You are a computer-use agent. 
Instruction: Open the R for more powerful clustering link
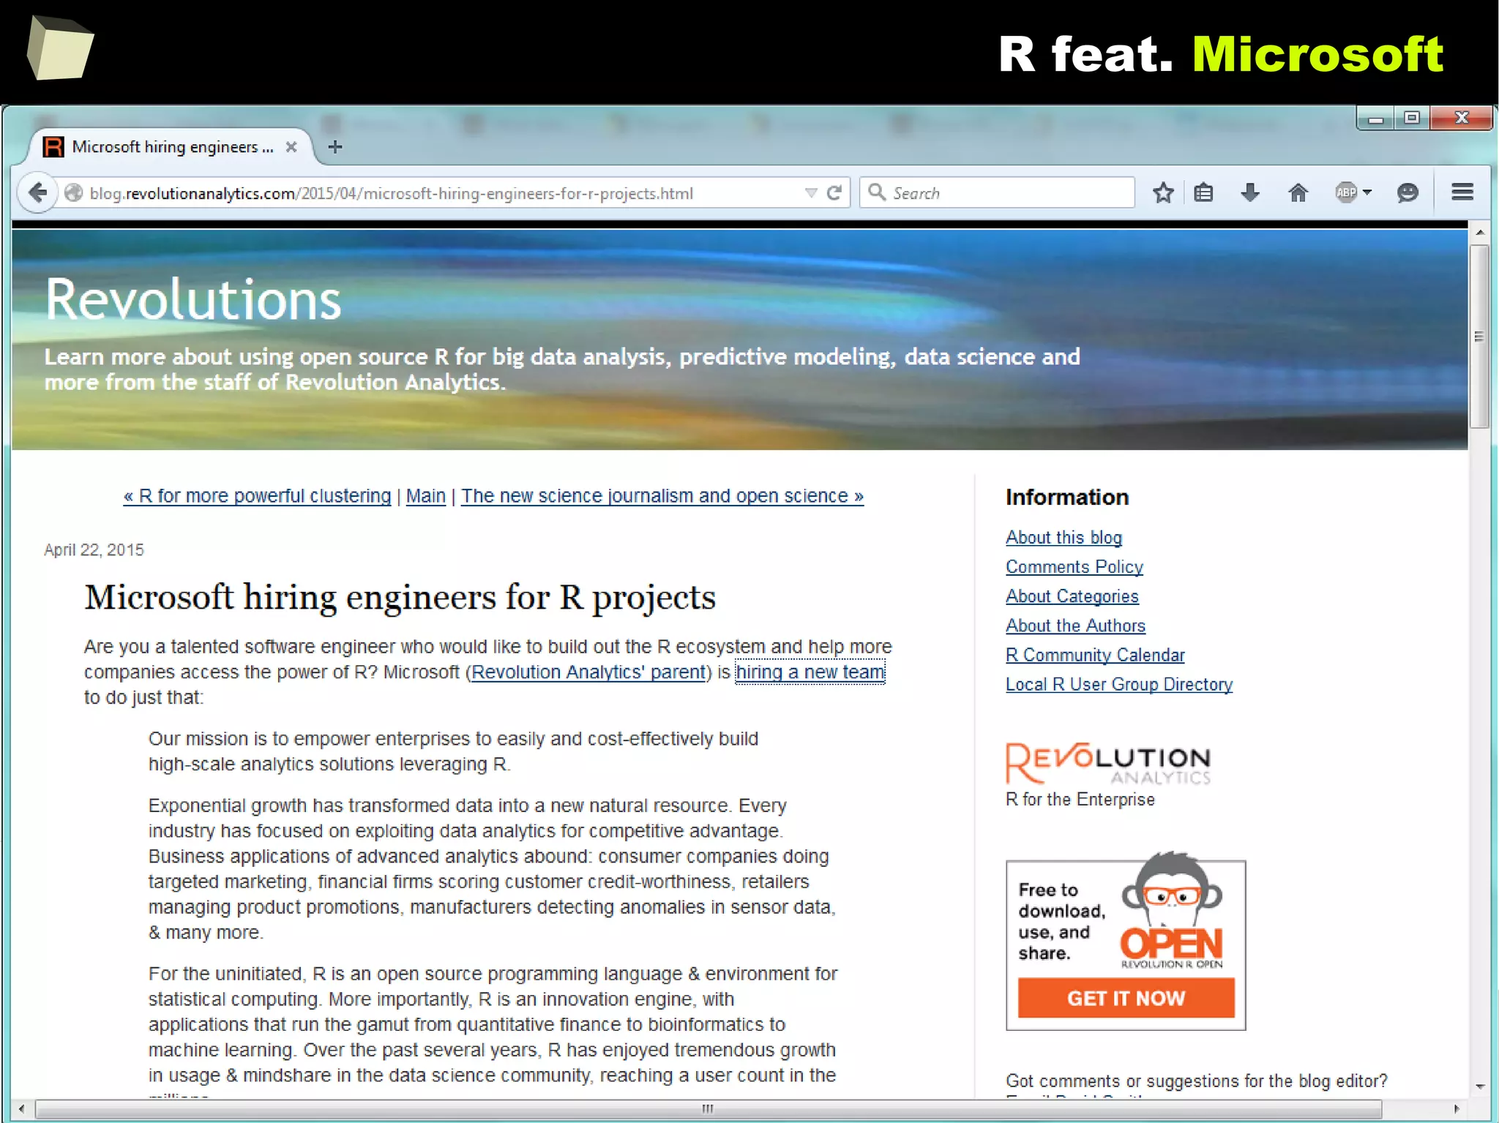[257, 496]
